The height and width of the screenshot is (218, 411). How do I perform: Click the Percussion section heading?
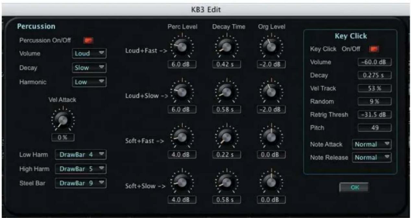pos(36,26)
